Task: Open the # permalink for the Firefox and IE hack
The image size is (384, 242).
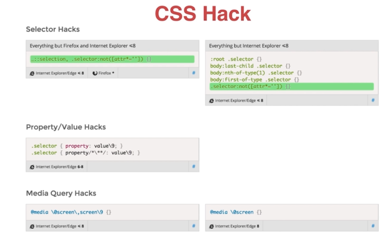Action: click(x=193, y=73)
